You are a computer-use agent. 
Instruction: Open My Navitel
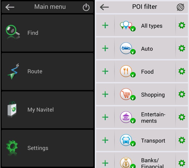[x=47, y=110]
